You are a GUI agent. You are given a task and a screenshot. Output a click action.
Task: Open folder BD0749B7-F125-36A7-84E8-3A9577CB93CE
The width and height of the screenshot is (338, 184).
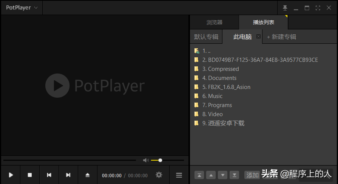point(263,60)
